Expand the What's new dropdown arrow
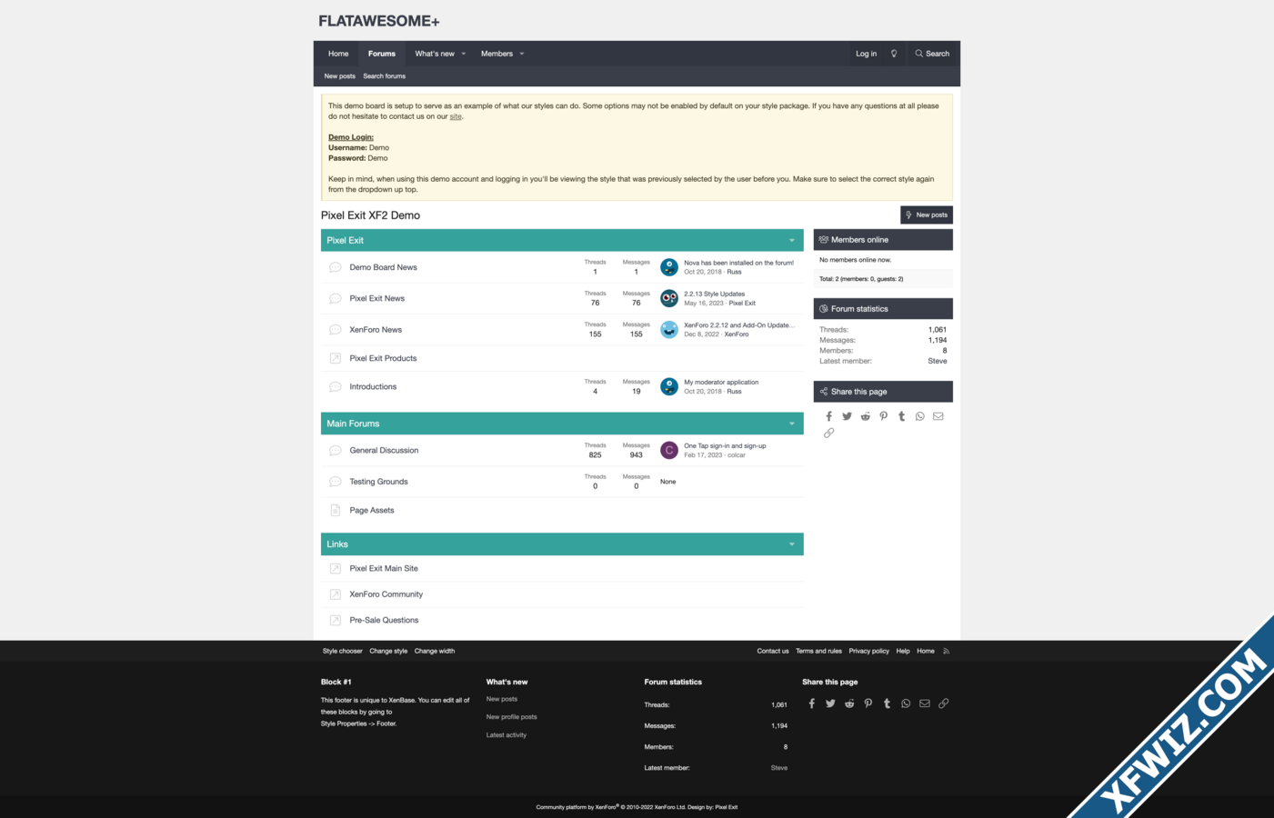Viewport: 1274px width, 818px height. click(x=464, y=54)
